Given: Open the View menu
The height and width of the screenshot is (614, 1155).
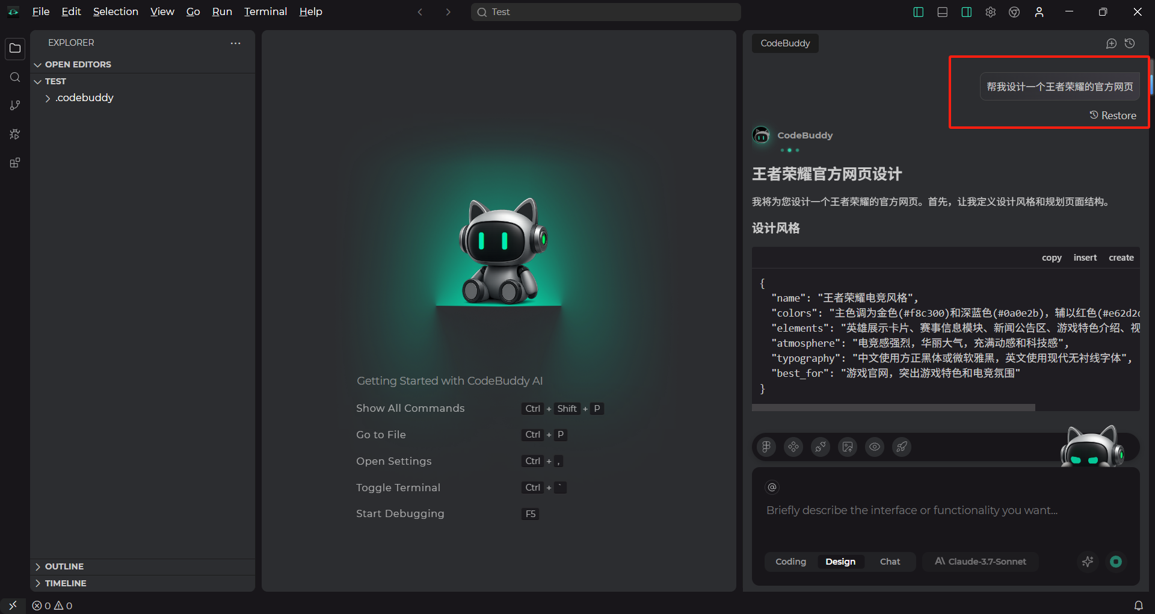Looking at the screenshot, I should click(162, 12).
